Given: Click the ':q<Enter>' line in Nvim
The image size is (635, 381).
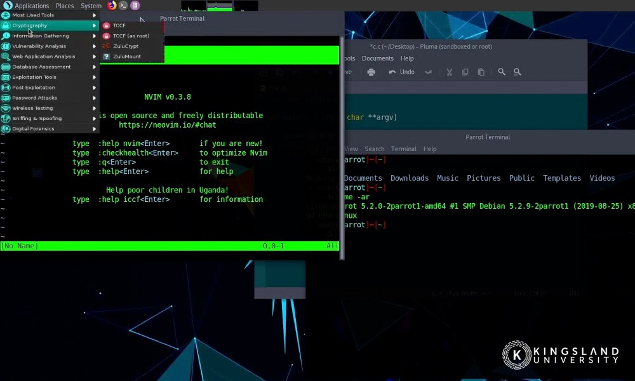Looking at the screenshot, I should coord(150,163).
